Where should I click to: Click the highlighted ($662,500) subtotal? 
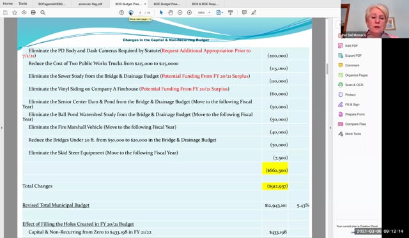click(275, 168)
